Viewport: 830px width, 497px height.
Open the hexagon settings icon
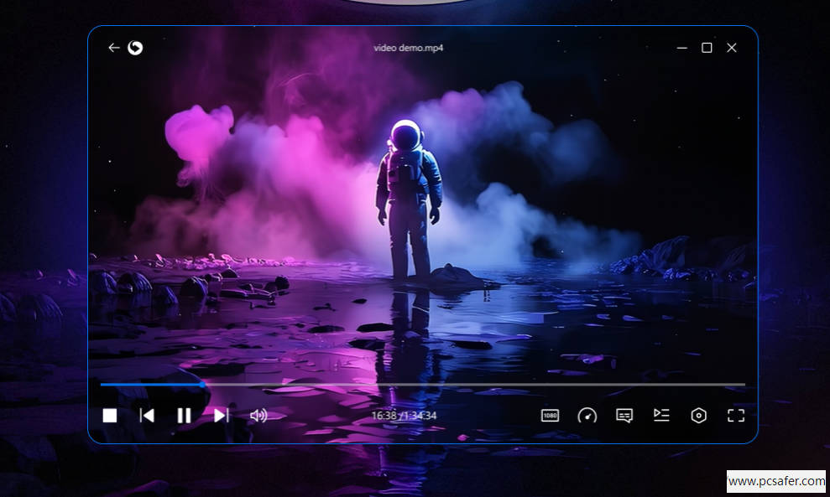pyautogui.click(x=698, y=416)
